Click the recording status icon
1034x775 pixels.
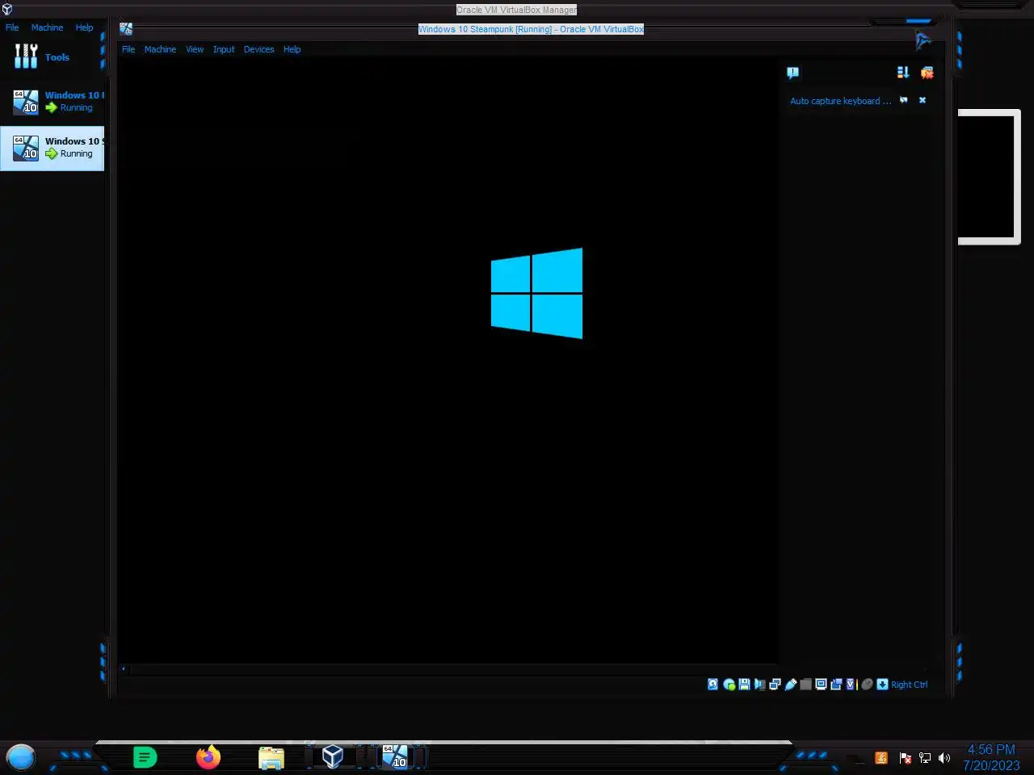tap(836, 685)
